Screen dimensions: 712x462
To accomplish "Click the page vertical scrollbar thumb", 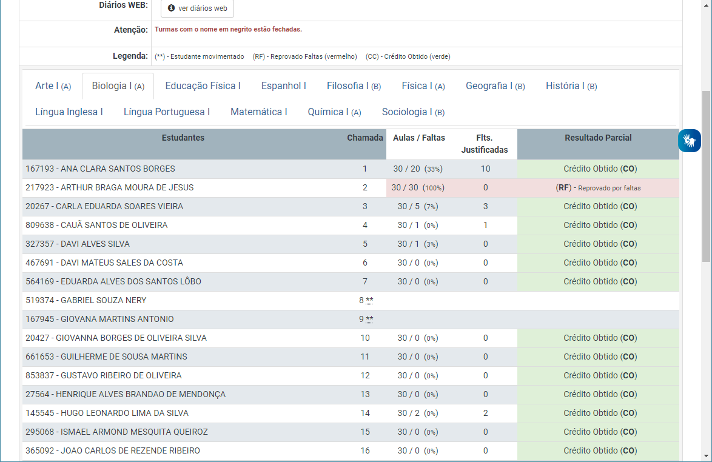I will [706, 176].
